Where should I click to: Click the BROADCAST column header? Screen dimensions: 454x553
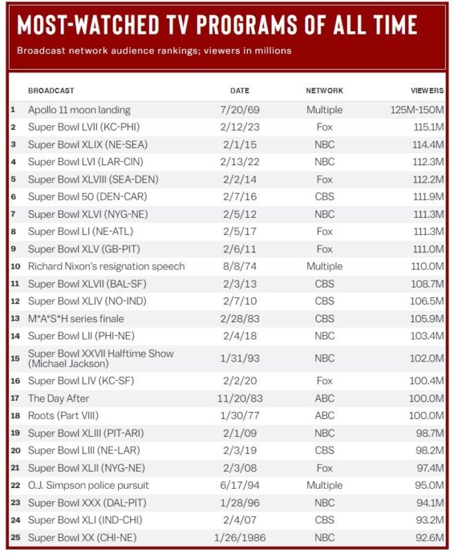coord(51,91)
